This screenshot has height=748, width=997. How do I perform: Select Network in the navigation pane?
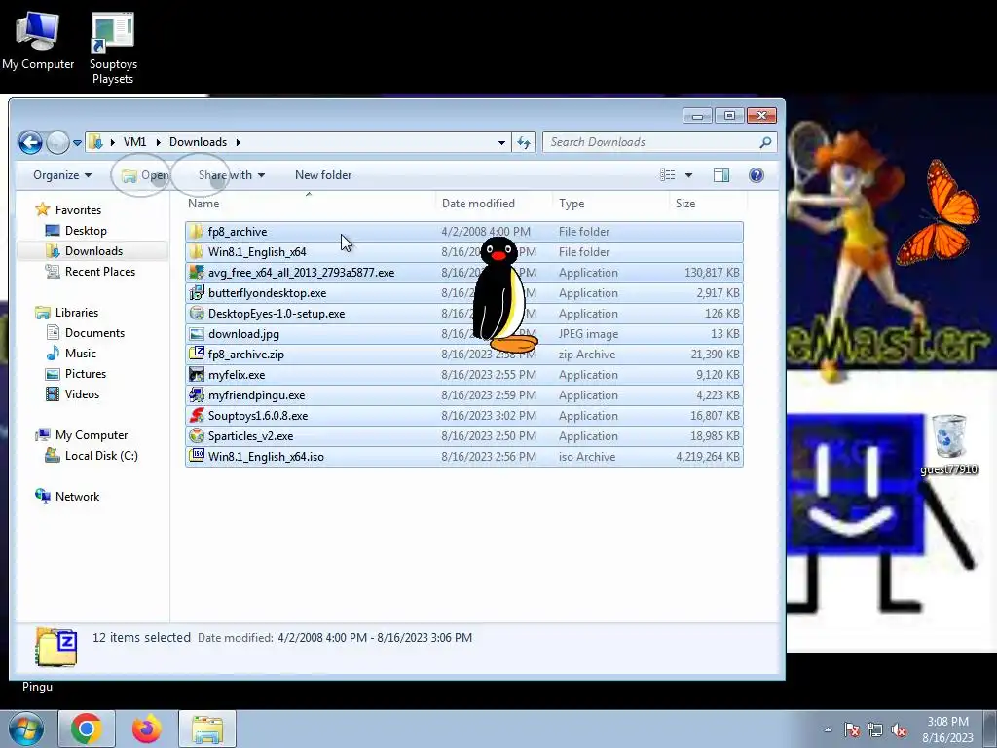[77, 496]
